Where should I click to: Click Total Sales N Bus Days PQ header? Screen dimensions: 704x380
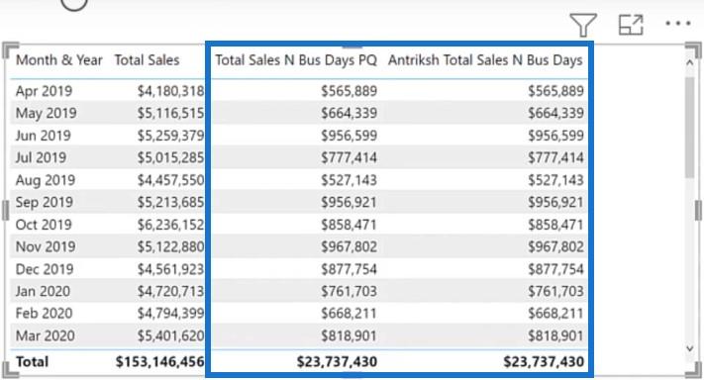point(296,60)
